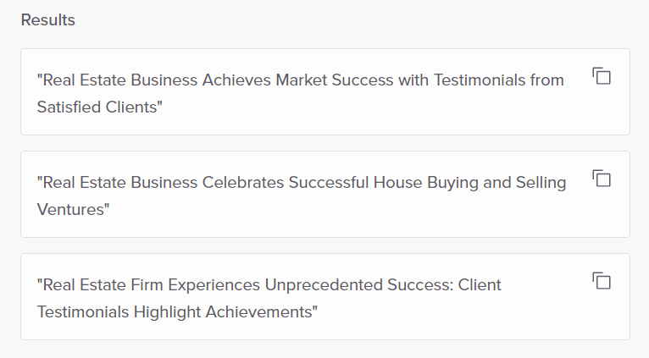Screen dimensions: 649x358
Task: Click "Testimonials Highlight Achievements" text line
Action: click(x=175, y=312)
